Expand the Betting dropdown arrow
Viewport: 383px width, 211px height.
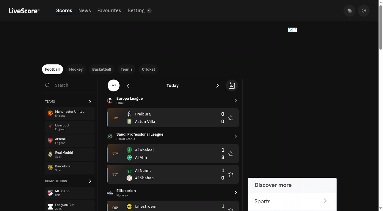pos(149,11)
